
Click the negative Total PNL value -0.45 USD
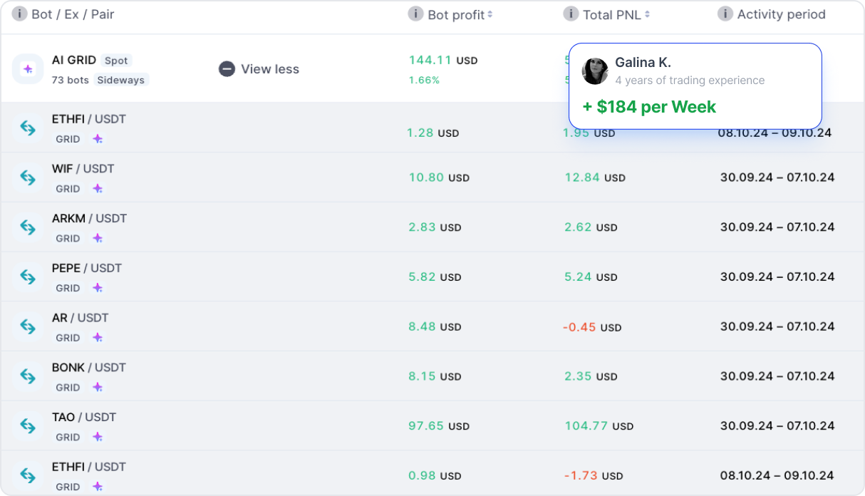(592, 327)
